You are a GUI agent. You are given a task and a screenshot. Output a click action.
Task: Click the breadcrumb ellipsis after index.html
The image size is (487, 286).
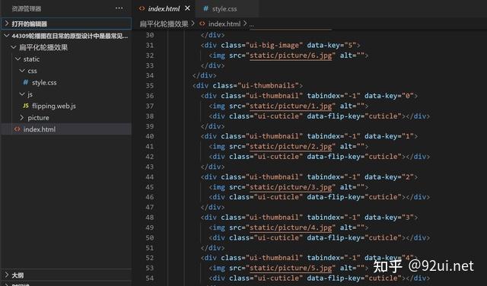pos(252,24)
